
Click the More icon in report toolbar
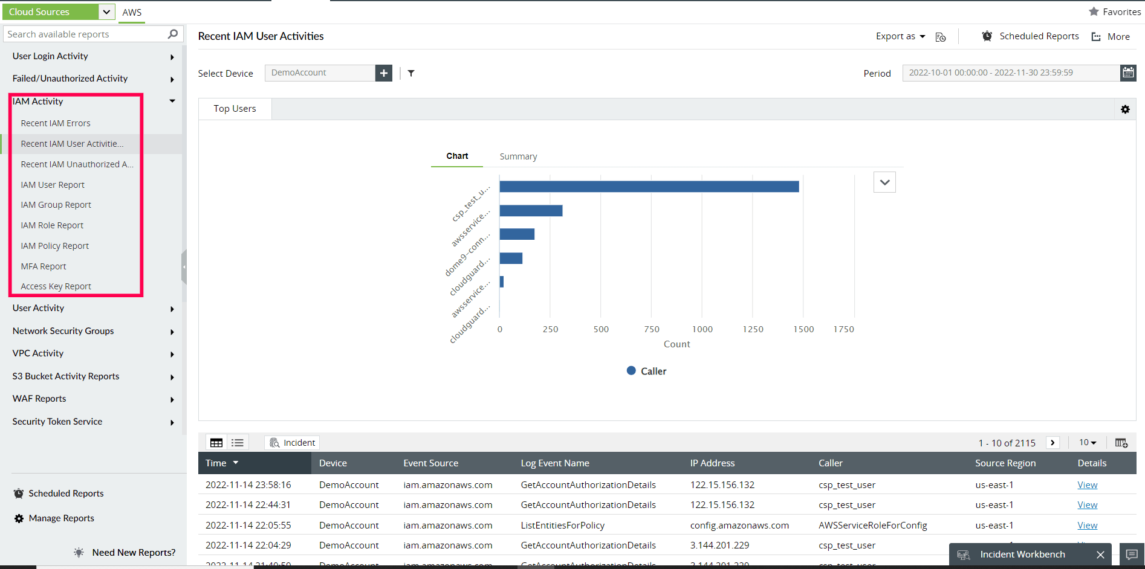[1096, 36]
